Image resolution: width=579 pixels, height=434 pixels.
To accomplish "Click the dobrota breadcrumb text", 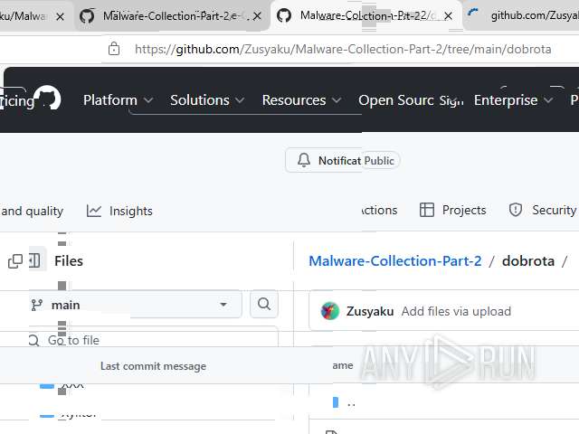I will (528, 261).
